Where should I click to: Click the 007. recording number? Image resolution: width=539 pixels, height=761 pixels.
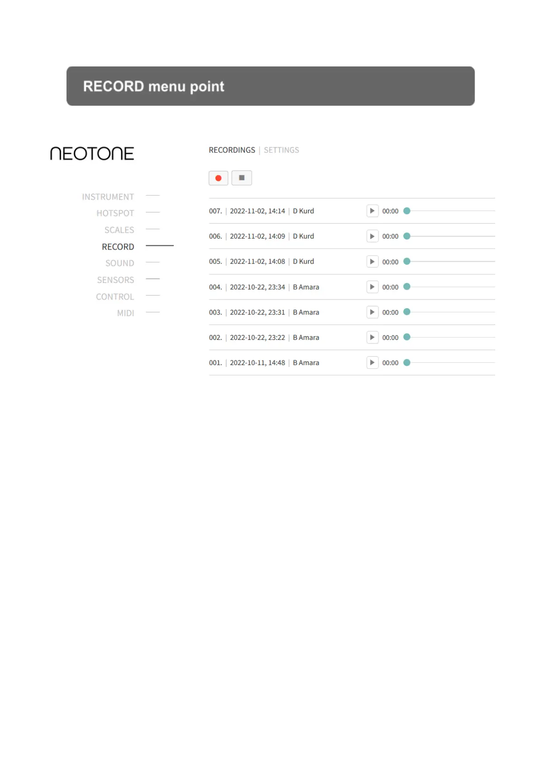tap(215, 211)
